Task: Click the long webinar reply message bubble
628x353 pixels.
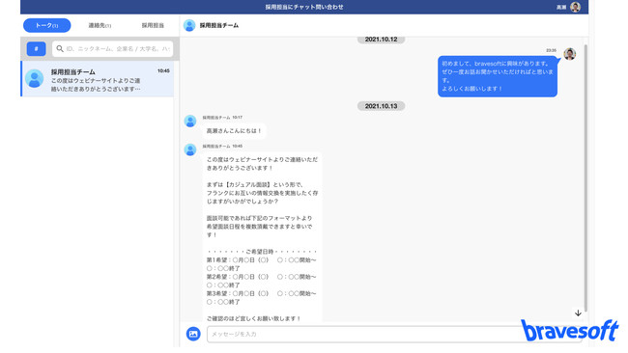Action: point(262,236)
